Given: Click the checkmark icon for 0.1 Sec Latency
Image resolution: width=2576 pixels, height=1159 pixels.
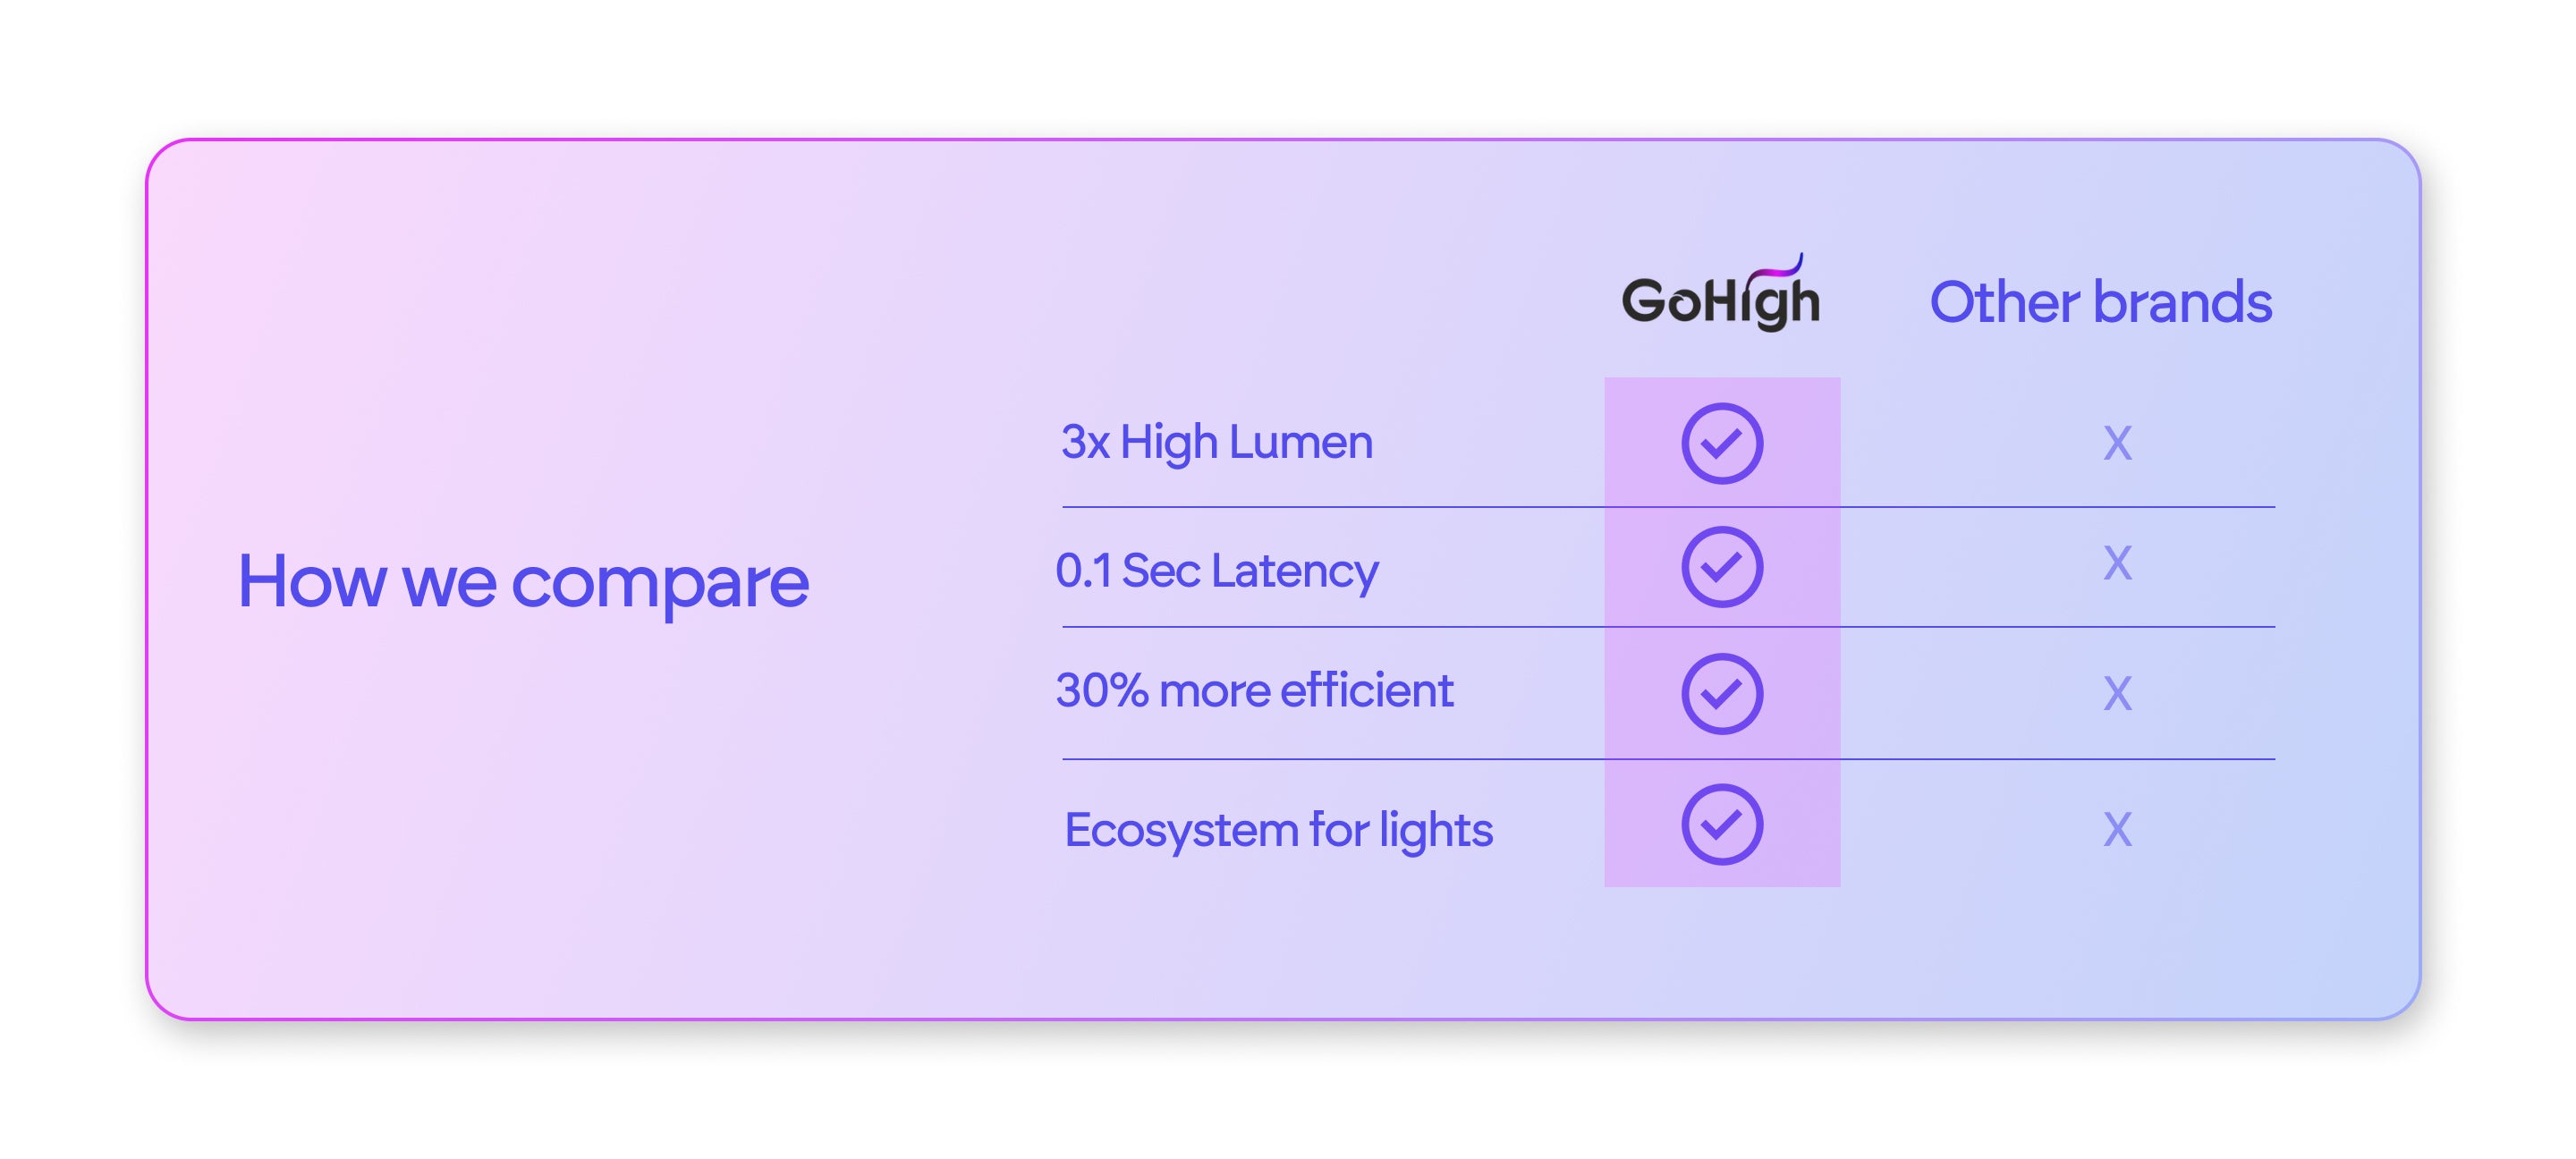Looking at the screenshot, I should (x=1721, y=567).
